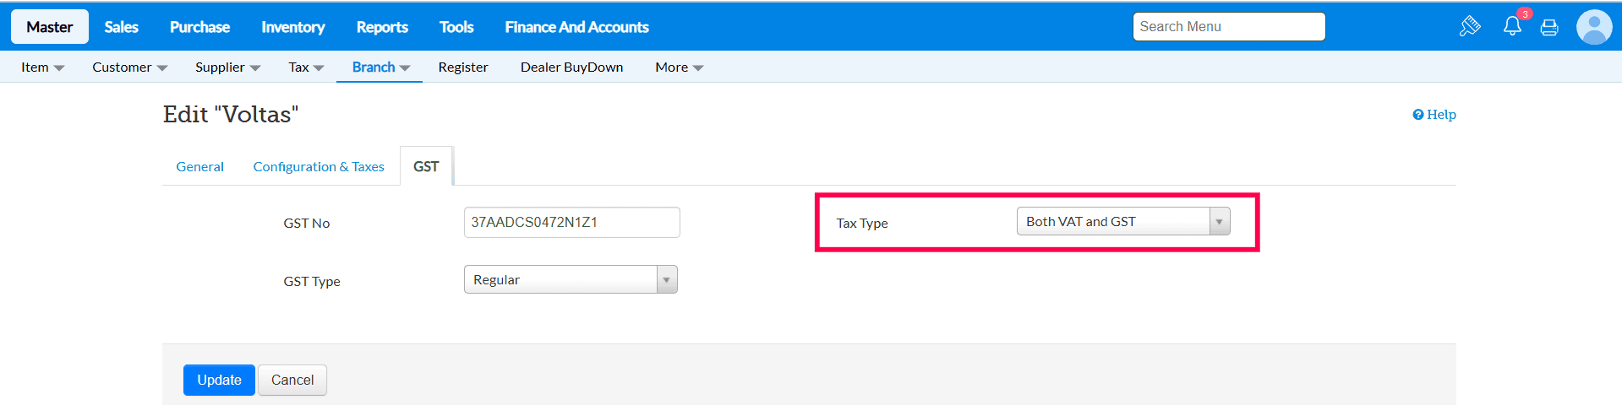Open the notifications bell icon

pos(1512,26)
